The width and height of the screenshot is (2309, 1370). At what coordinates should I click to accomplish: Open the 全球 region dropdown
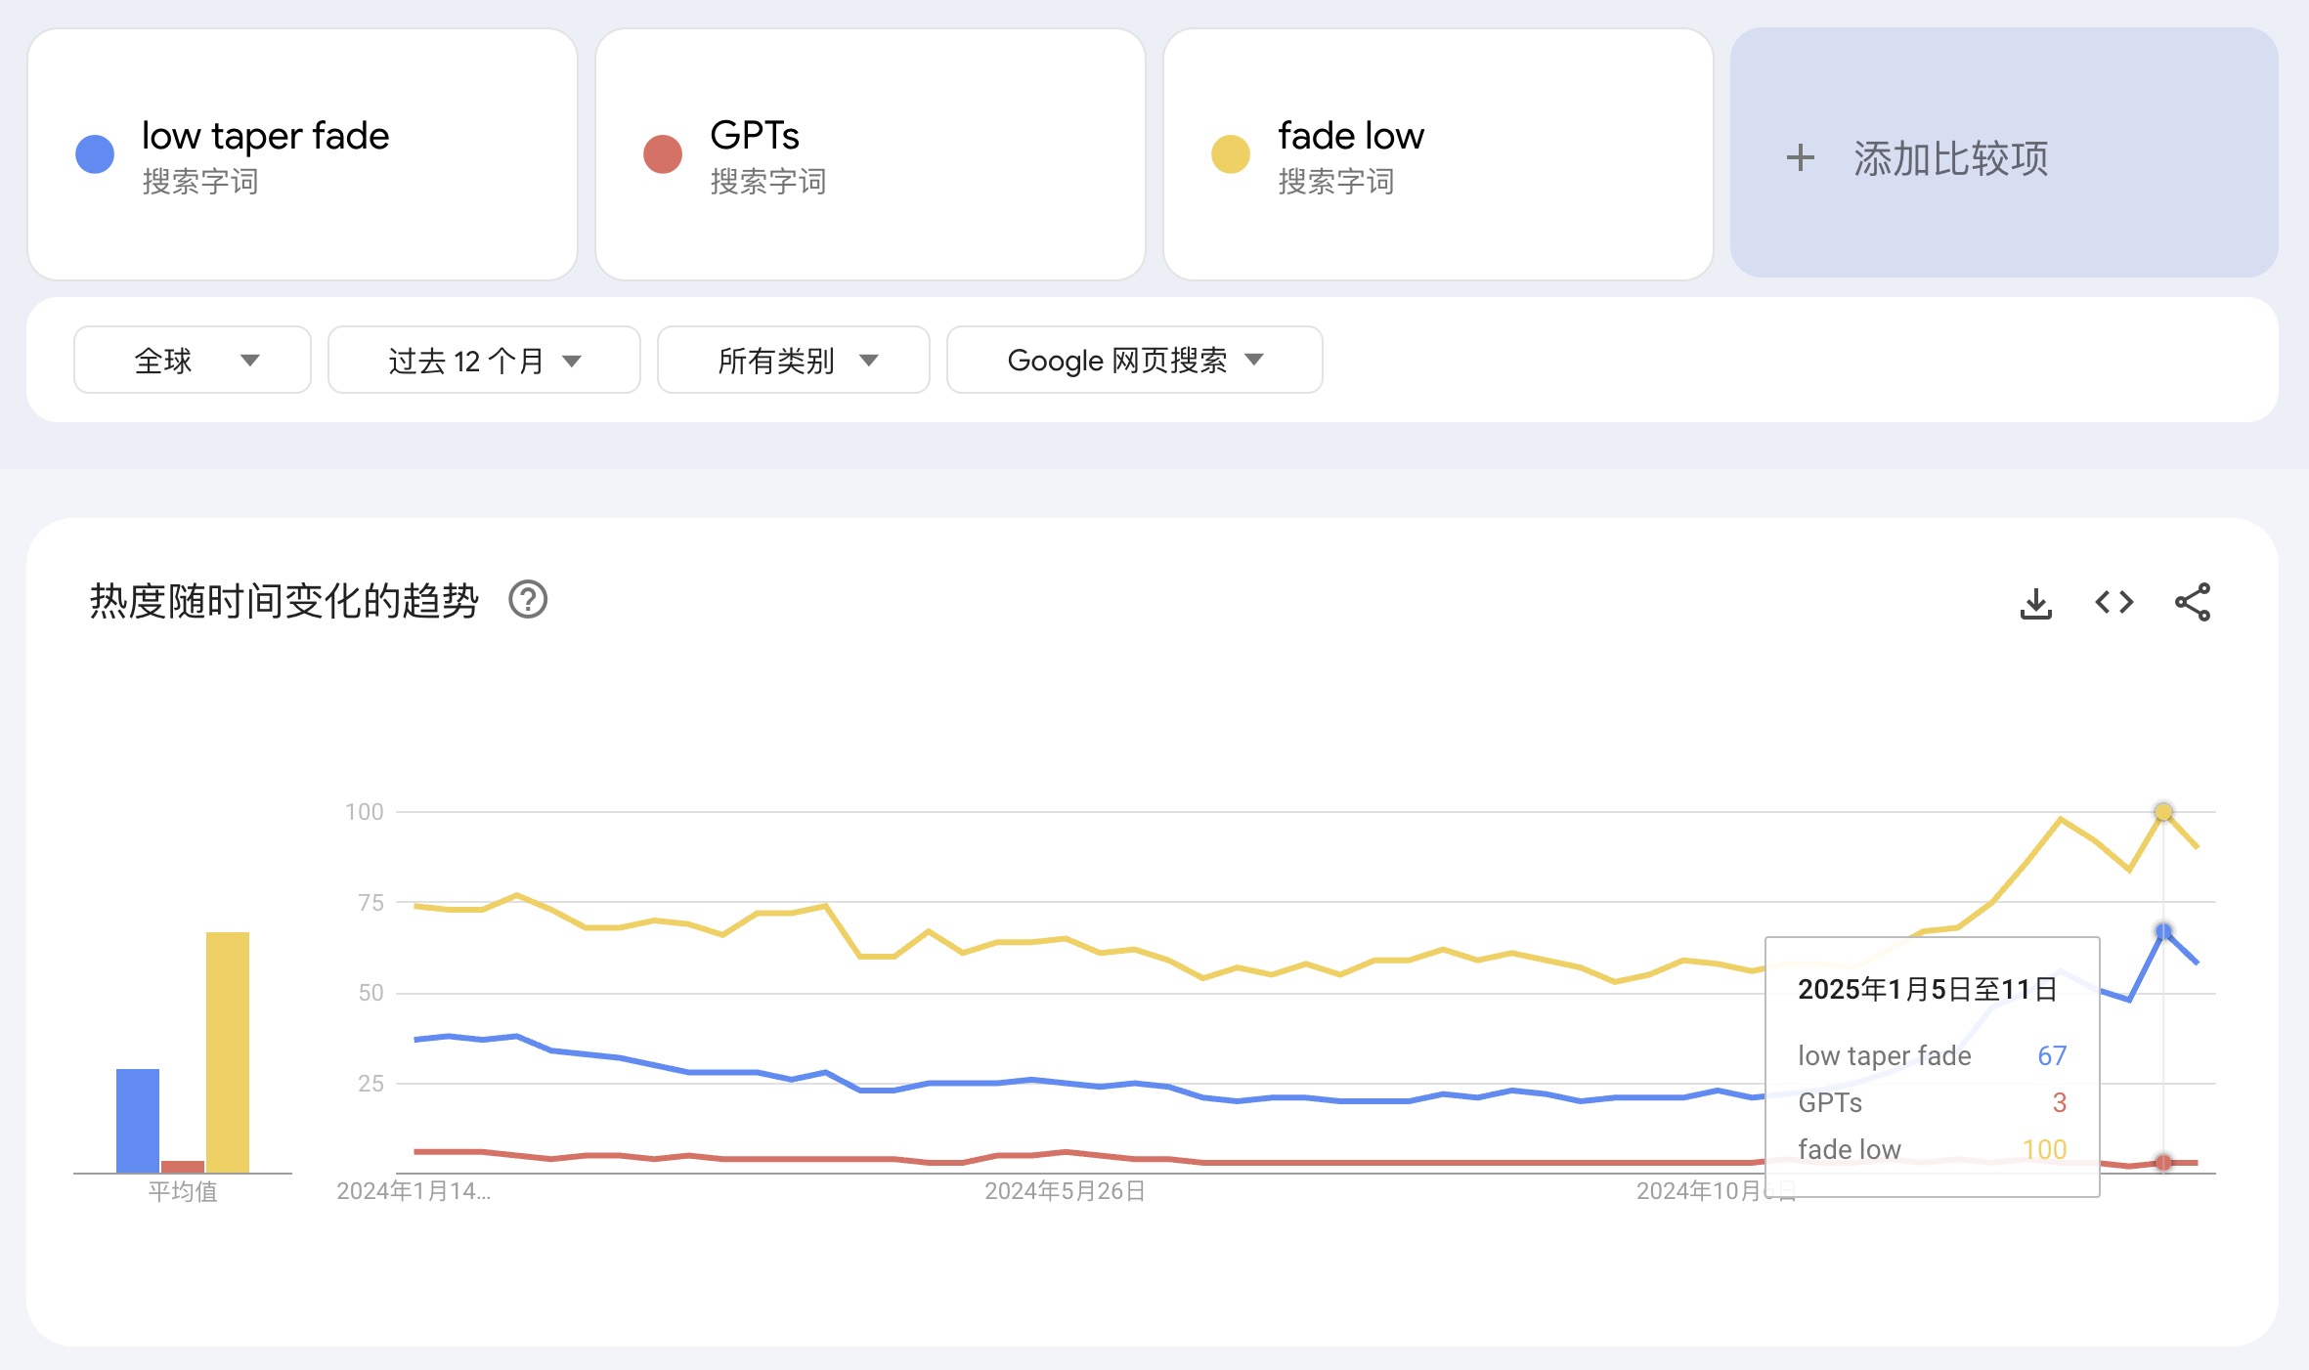(193, 361)
